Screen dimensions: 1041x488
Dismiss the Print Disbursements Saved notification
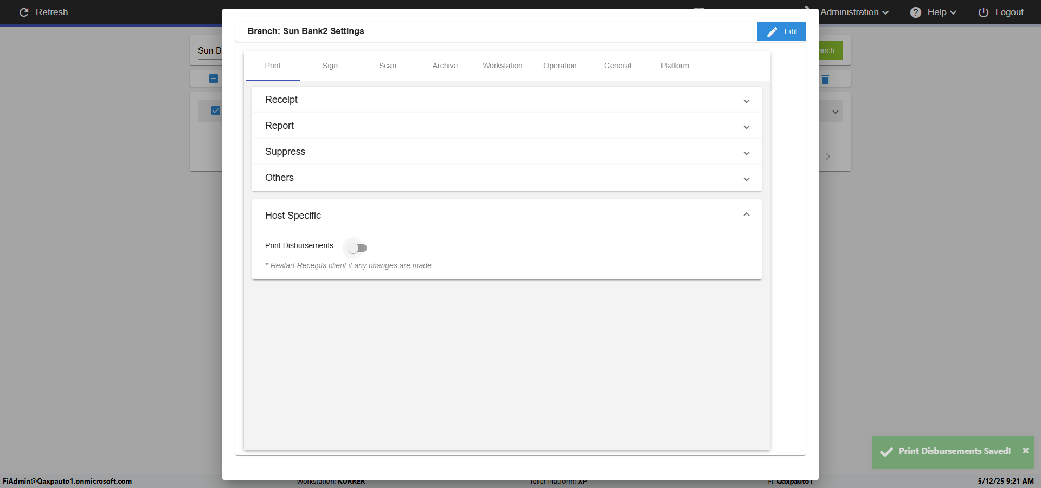click(x=1025, y=451)
